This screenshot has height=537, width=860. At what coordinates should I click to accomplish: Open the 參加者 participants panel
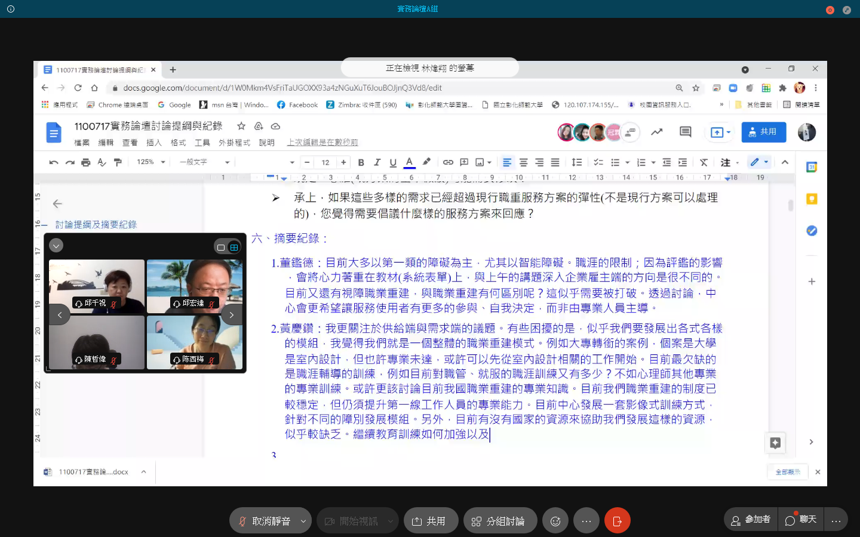[751, 520]
